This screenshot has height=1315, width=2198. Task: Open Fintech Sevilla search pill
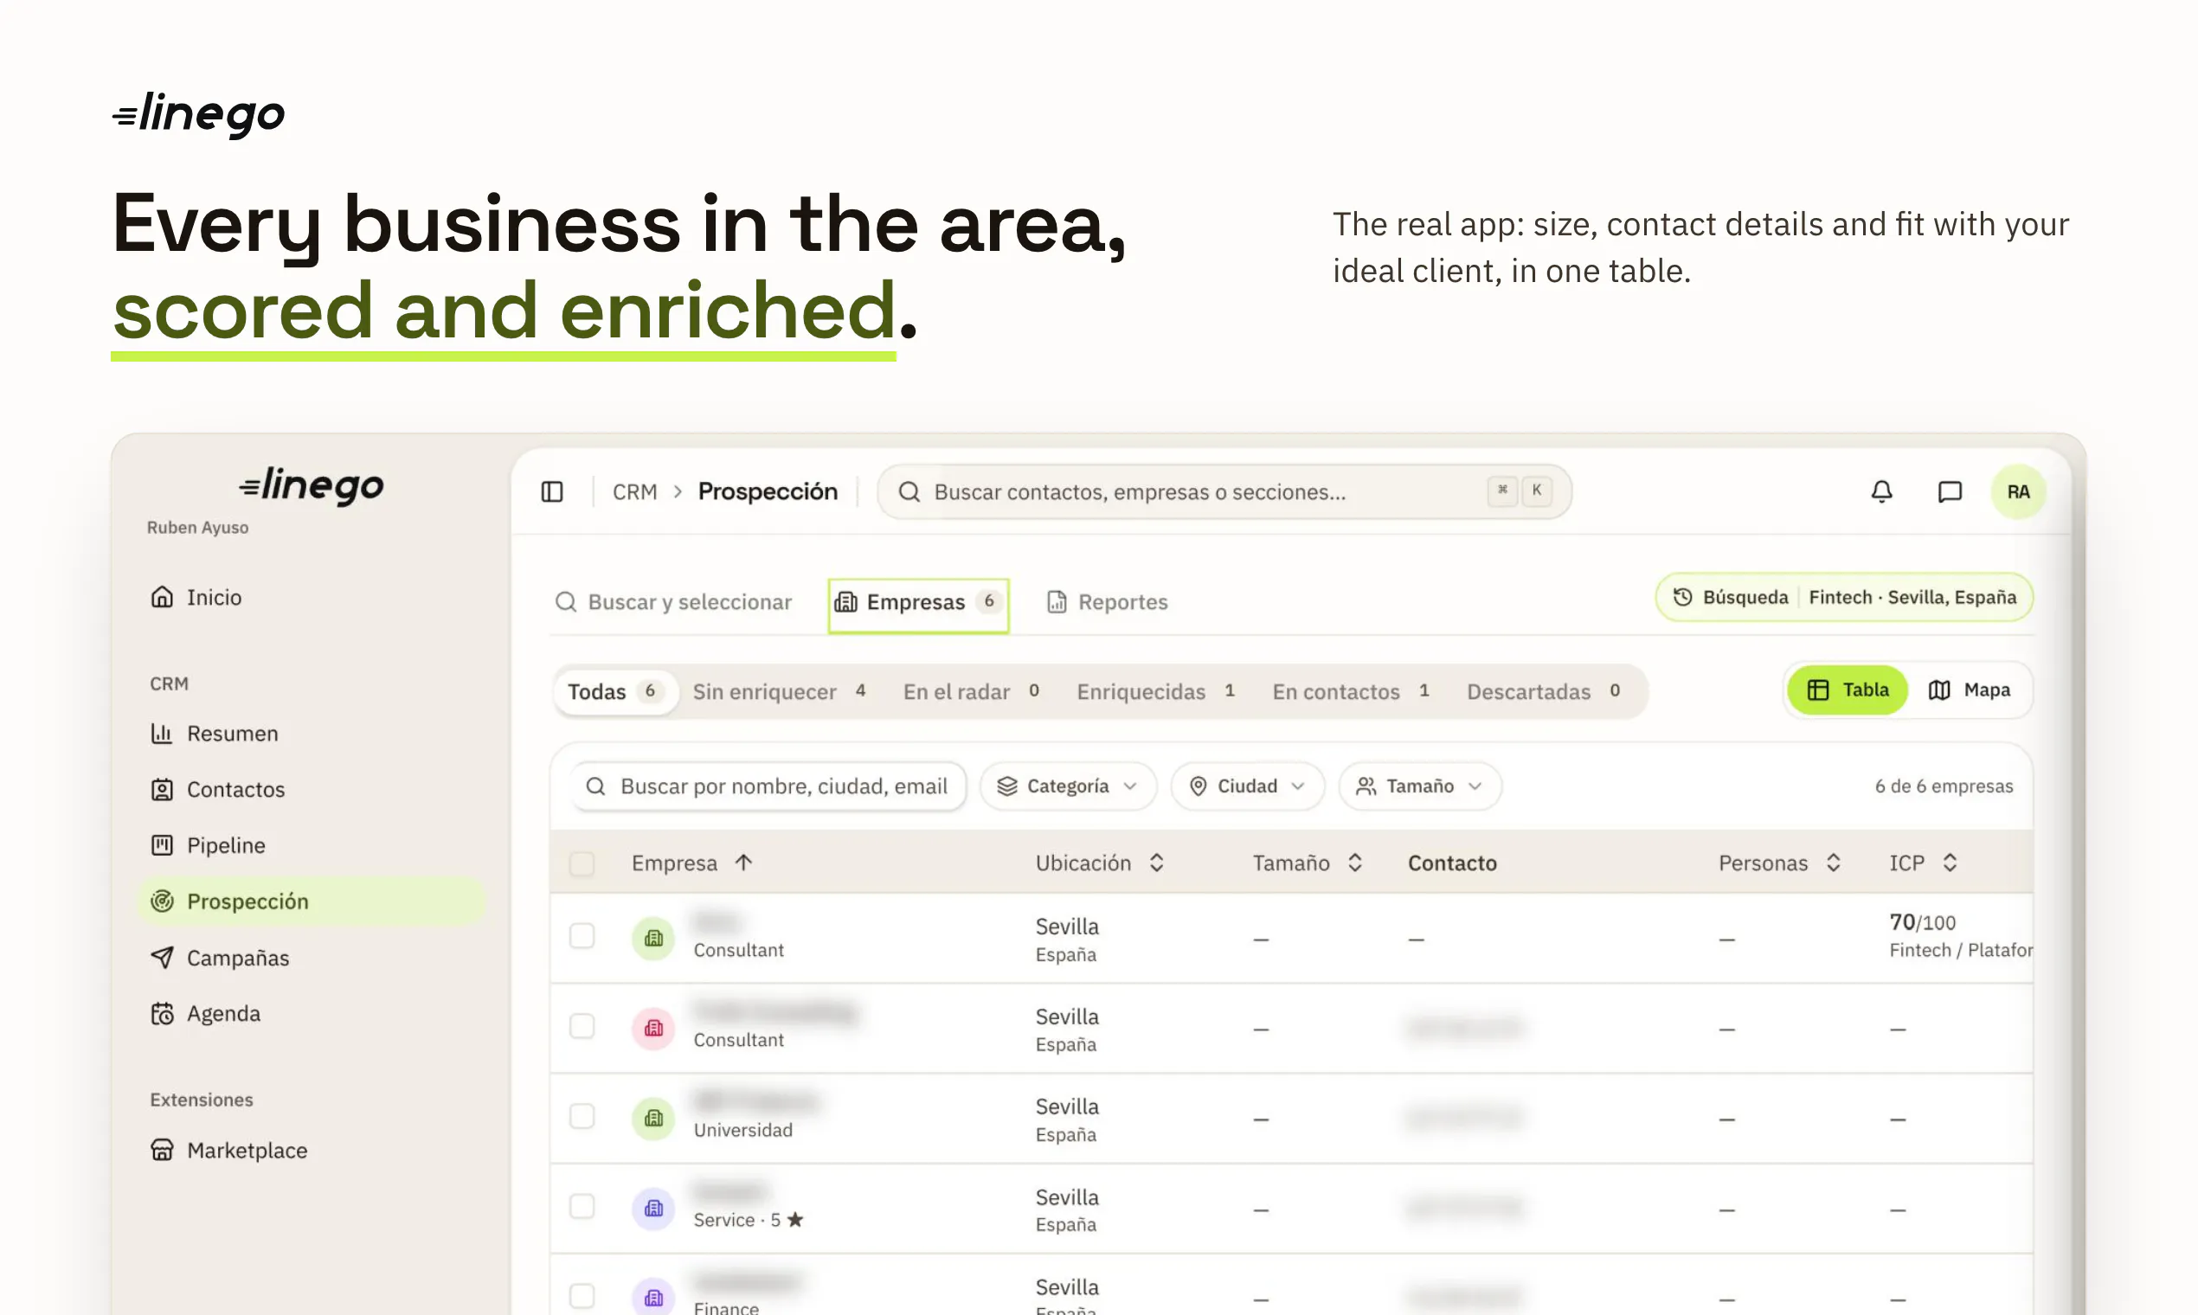click(x=1844, y=597)
